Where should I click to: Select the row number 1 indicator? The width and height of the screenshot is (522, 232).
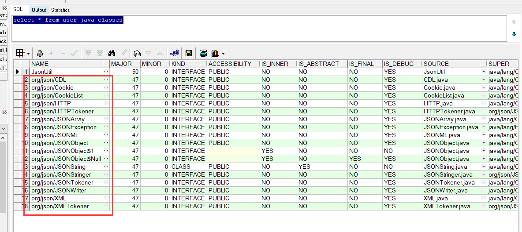tap(25, 72)
